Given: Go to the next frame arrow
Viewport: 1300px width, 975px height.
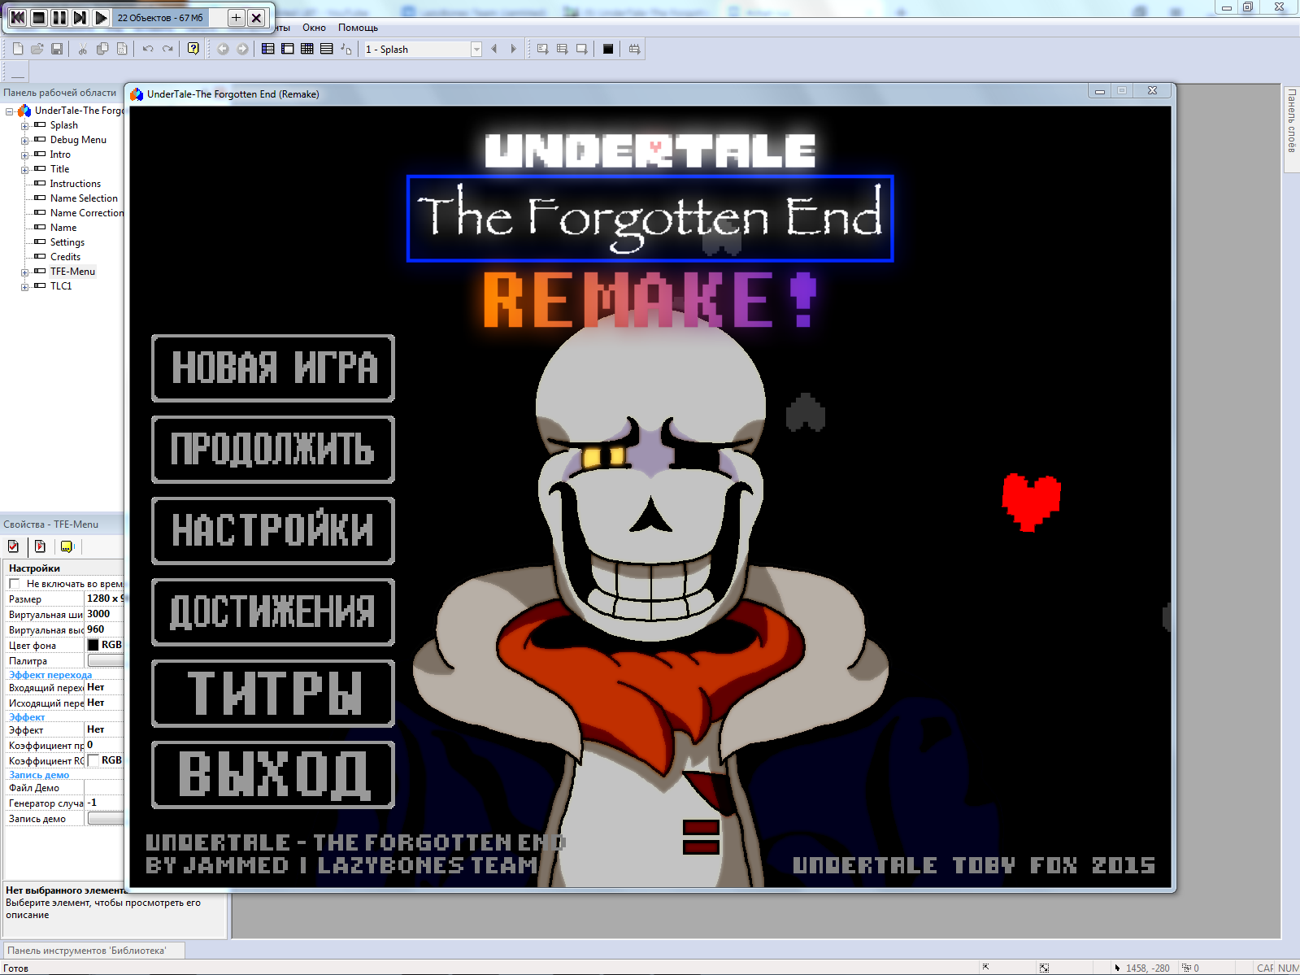Looking at the screenshot, I should pyautogui.click(x=514, y=49).
